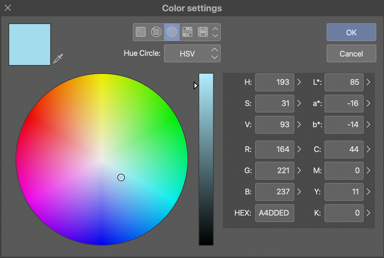Select the filmstrip color picker mode
The height and width of the screenshot is (258, 384).
[203, 32]
